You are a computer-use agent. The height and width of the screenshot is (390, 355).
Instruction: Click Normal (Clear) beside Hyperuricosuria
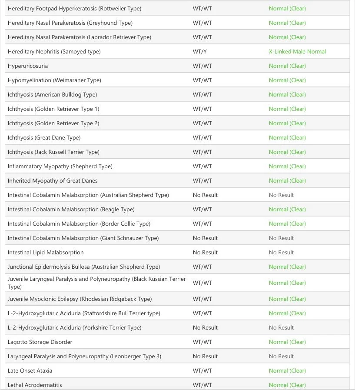coord(287,66)
